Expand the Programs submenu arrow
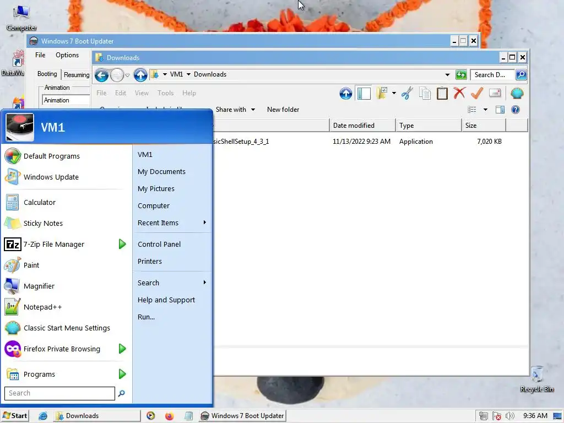The width and height of the screenshot is (564, 423). pos(122,374)
